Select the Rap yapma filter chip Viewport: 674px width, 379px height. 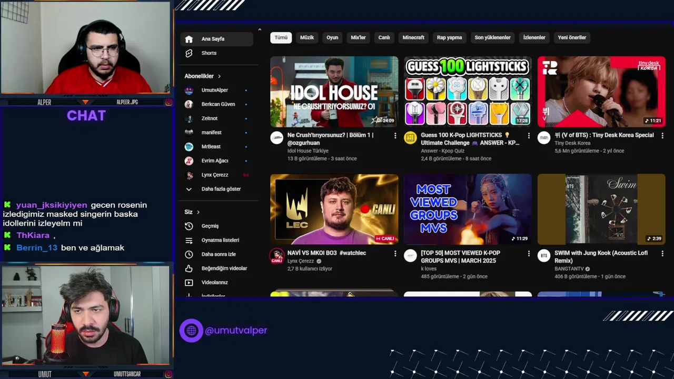click(450, 38)
